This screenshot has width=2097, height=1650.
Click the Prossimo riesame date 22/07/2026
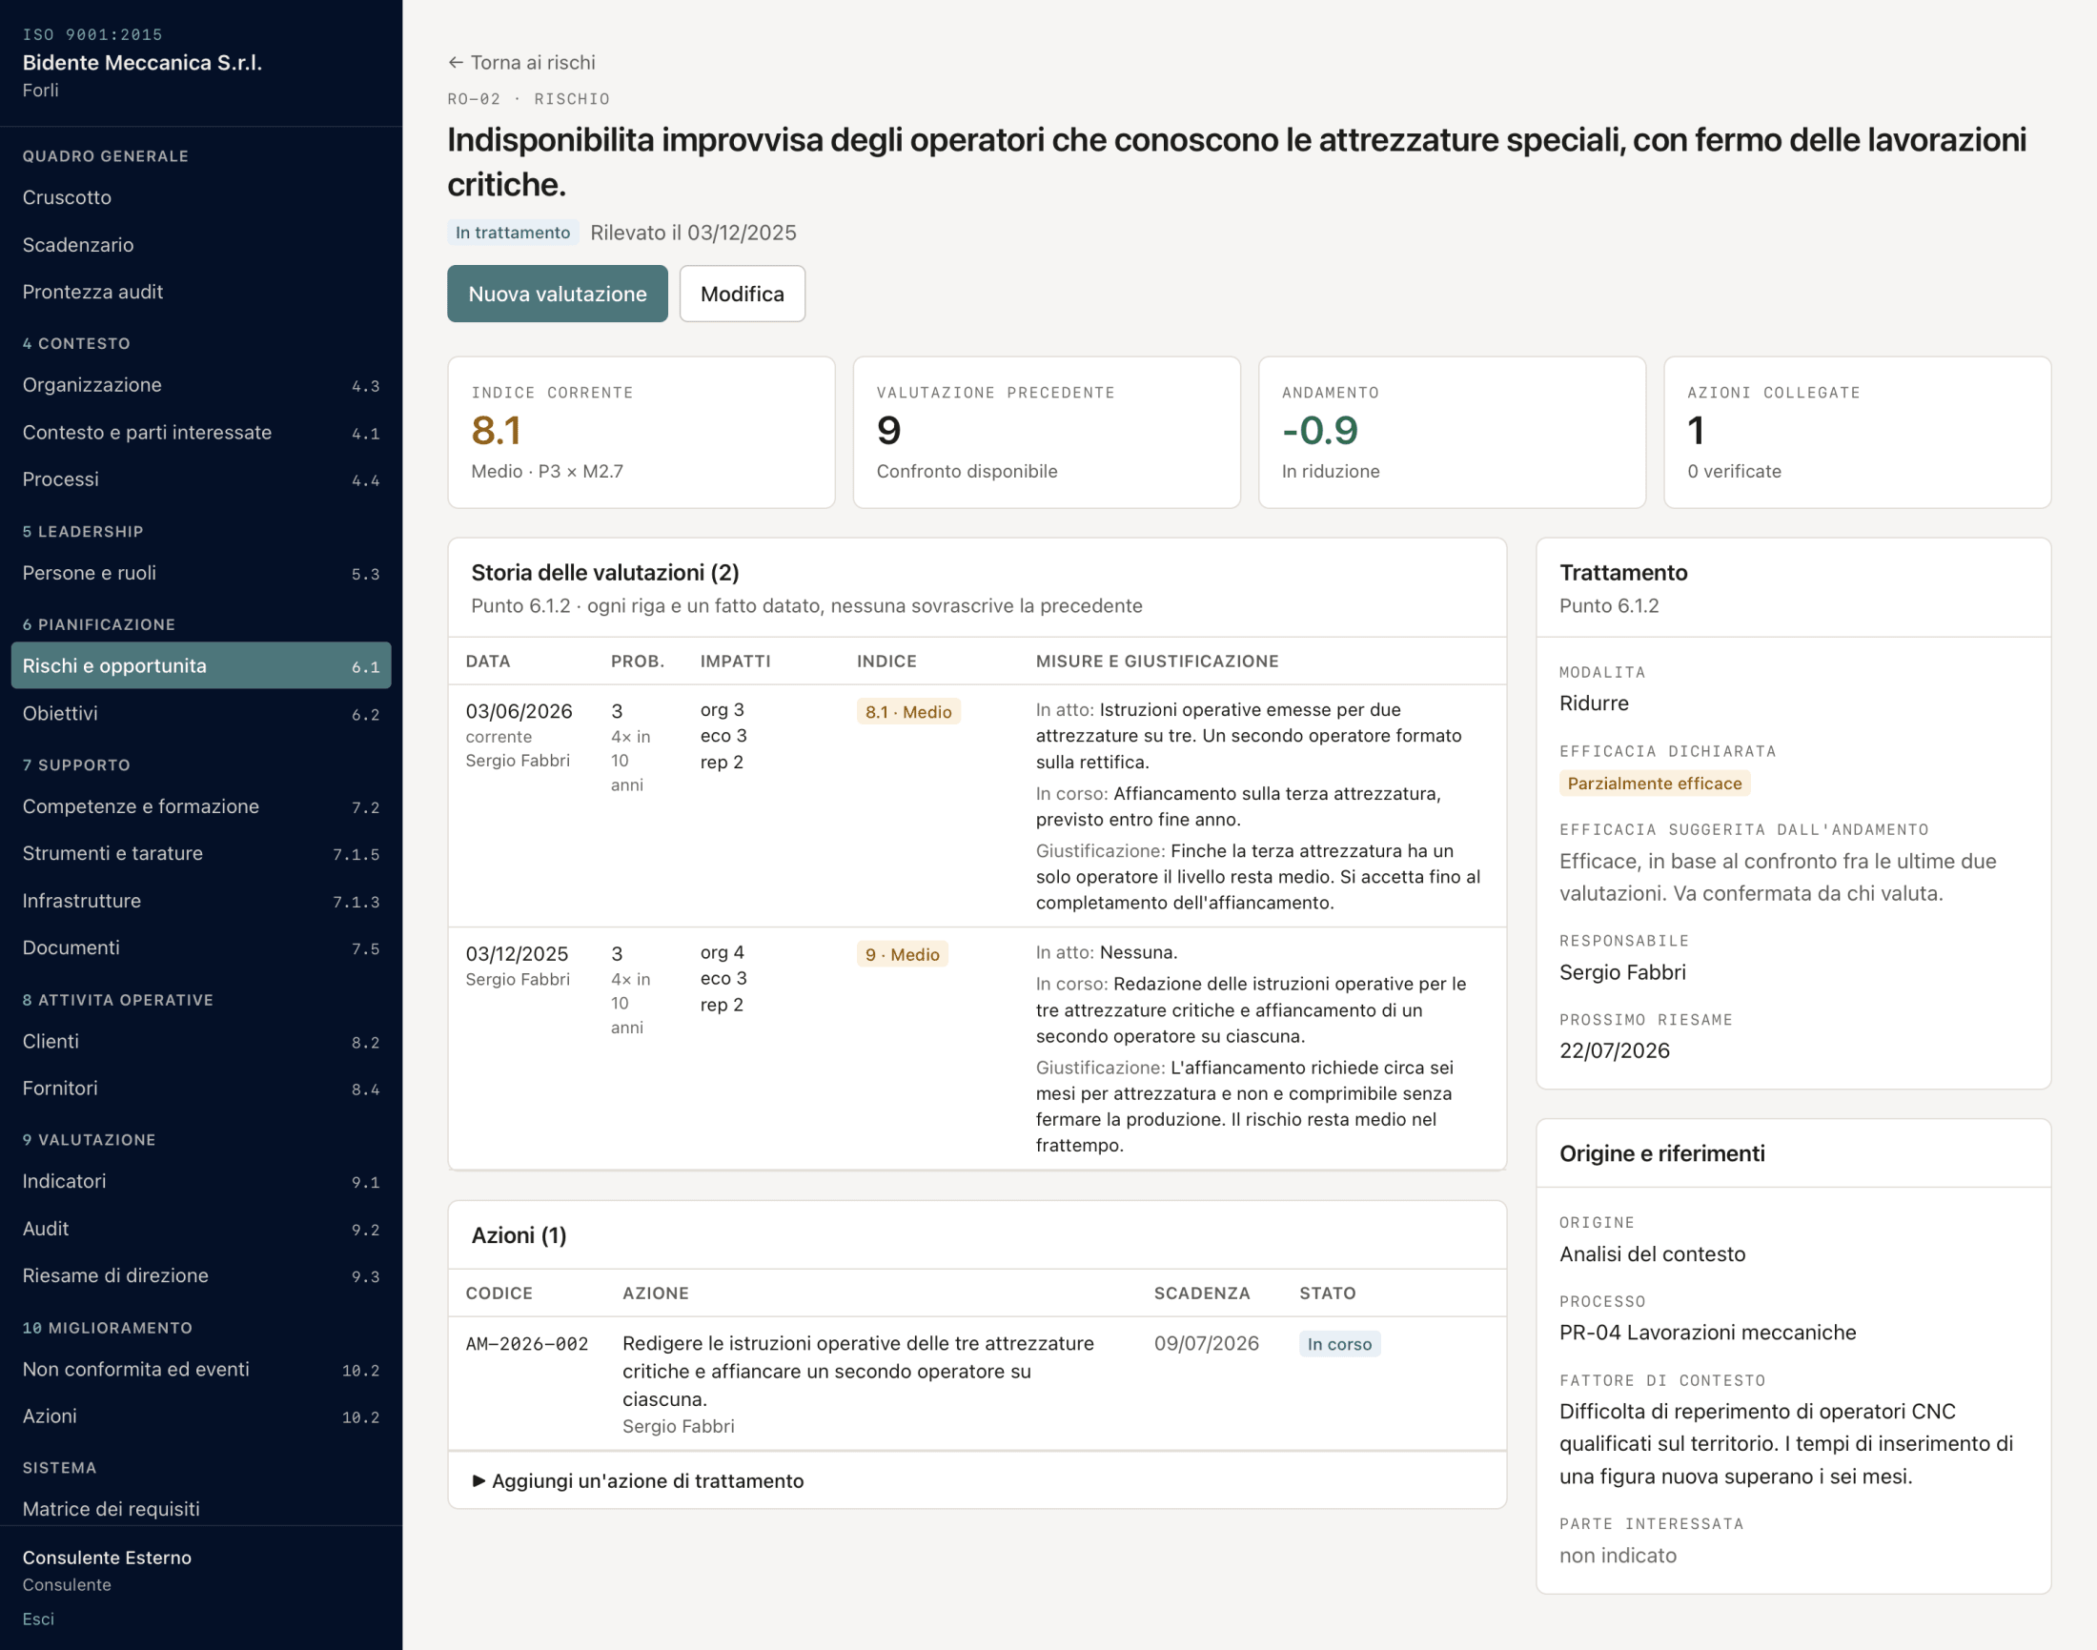coord(1614,1051)
